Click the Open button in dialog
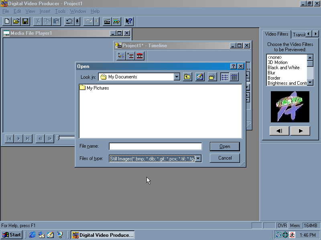 click(x=225, y=146)
